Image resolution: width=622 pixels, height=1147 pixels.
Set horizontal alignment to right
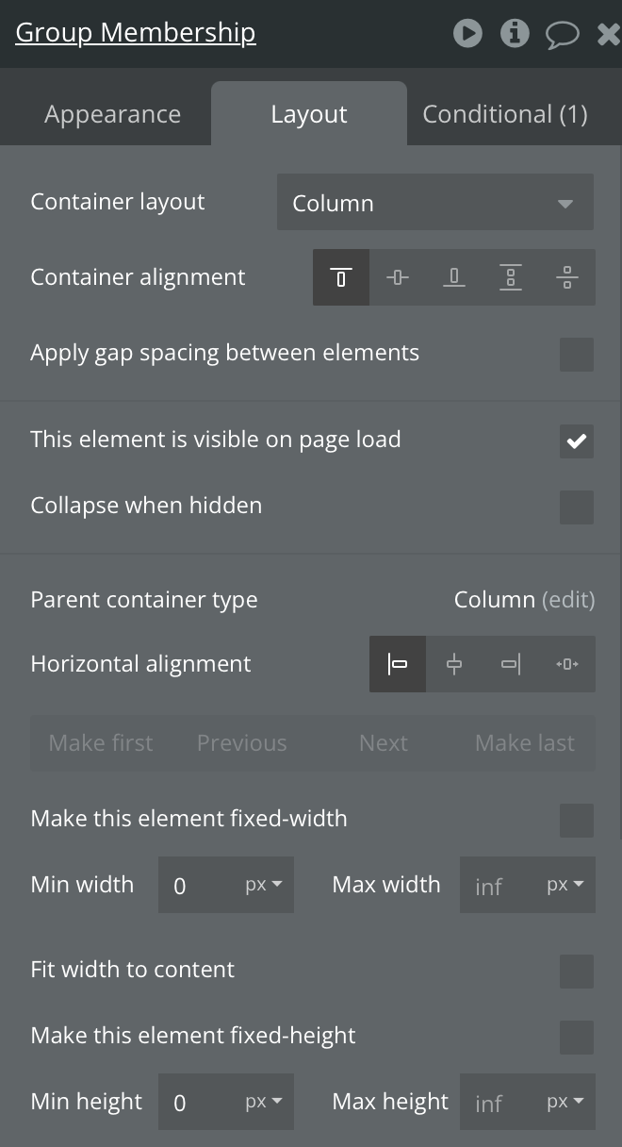click(511, 664)
